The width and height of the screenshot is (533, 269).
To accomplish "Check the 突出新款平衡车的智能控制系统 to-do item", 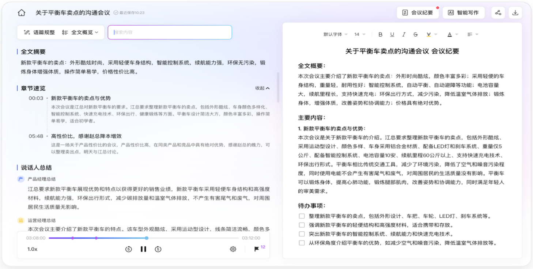I will click(302, 234).
